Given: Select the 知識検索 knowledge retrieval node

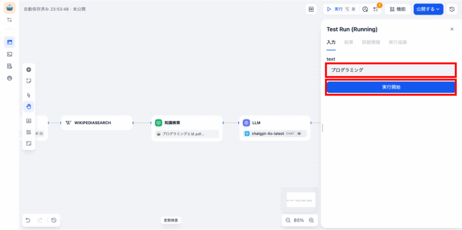Looking at the screenshot, I should [x=187, y=122].
